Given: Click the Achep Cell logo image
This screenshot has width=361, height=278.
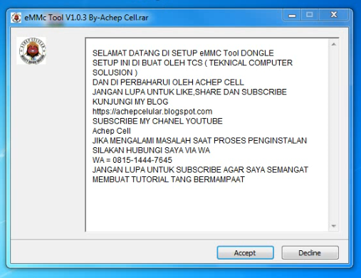Looking at the screenshot, I should coord(31,50).
